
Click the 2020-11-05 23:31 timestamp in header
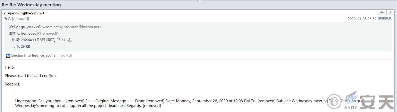coord(362,19)
